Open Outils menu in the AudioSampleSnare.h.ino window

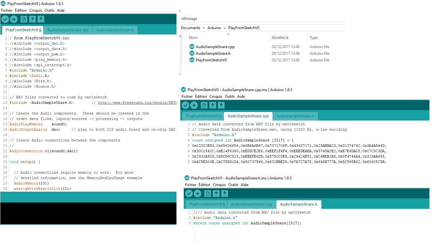(233, 185)
